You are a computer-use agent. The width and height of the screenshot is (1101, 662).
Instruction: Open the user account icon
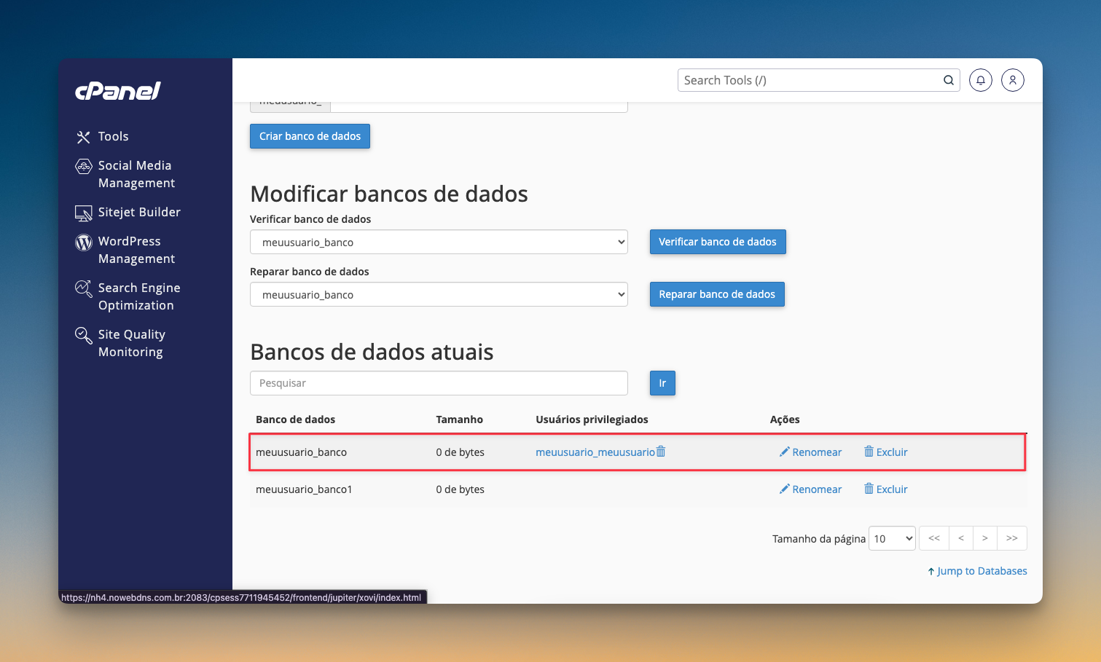(x=1012, y=80)
